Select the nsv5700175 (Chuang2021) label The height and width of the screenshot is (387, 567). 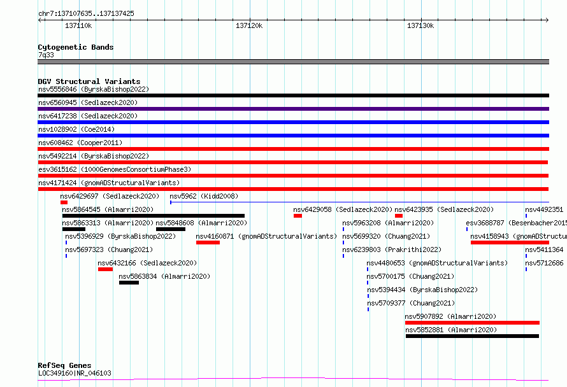pos(410,276)
